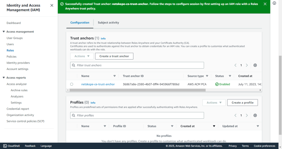The image size is (282, 149).
Task: Open Policies in the sidebar
Action: [x=12, y=56]
